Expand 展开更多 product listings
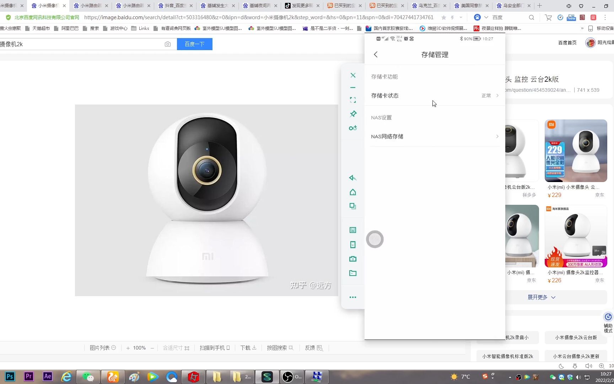614x384 pixels. point(541,297)
